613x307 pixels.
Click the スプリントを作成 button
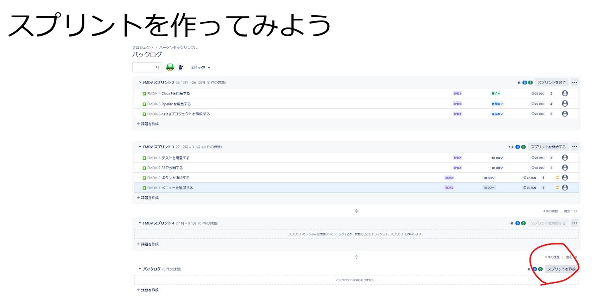(x=561, y=269)
